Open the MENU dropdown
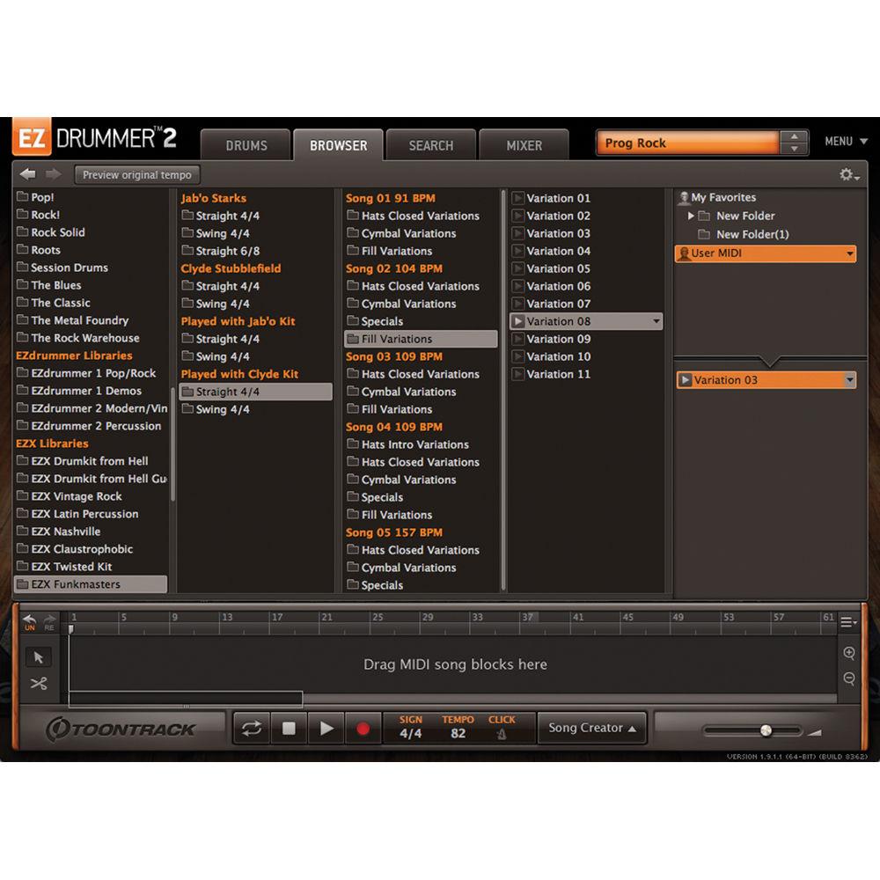Image resolution: width=880 pixels, height=880 pixels. [x=846, y=142]
